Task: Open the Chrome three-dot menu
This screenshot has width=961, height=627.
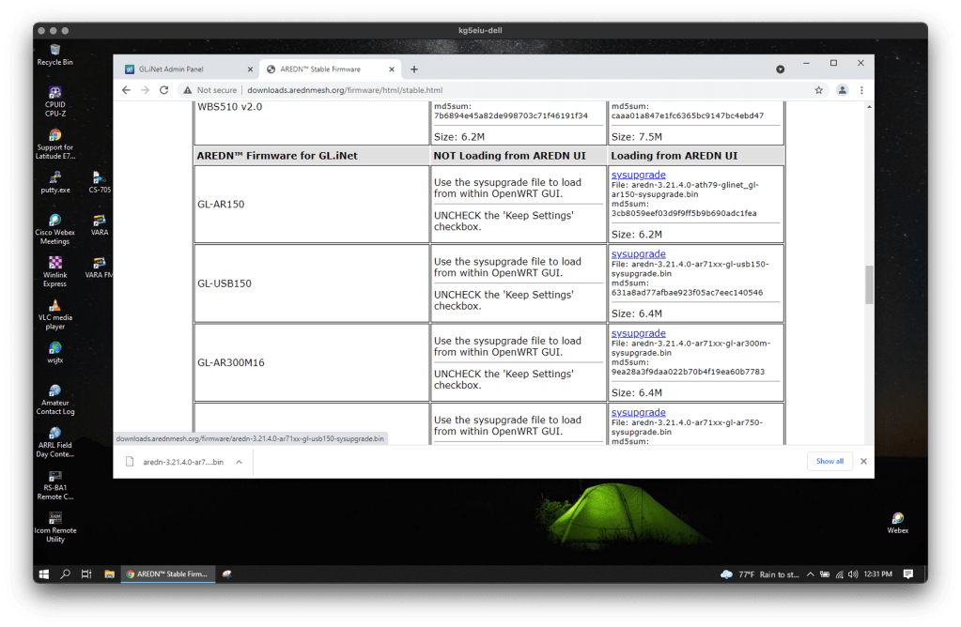Action: click(861, 90)
